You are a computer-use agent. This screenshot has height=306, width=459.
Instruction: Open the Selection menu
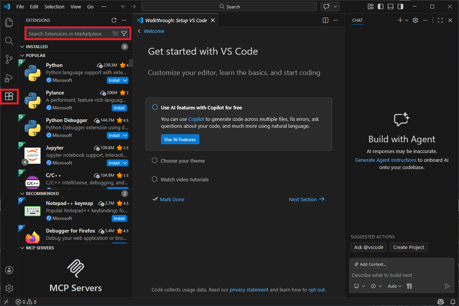(54, 7)
